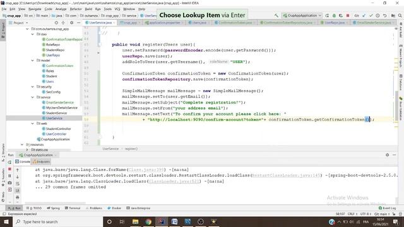The width and height of the screenshot is (404, 227).
Task: Open Search Everywhere magnifier icon
Action: coord(400,15)
